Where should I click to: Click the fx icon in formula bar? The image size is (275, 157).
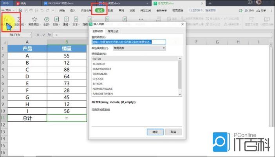pyautogui.click(x=49, y=35)
